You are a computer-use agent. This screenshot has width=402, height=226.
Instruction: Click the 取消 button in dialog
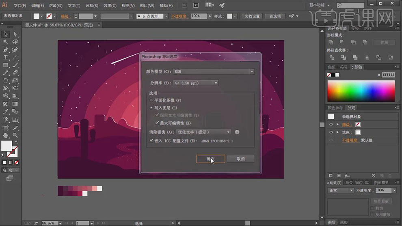click(241, 159)
